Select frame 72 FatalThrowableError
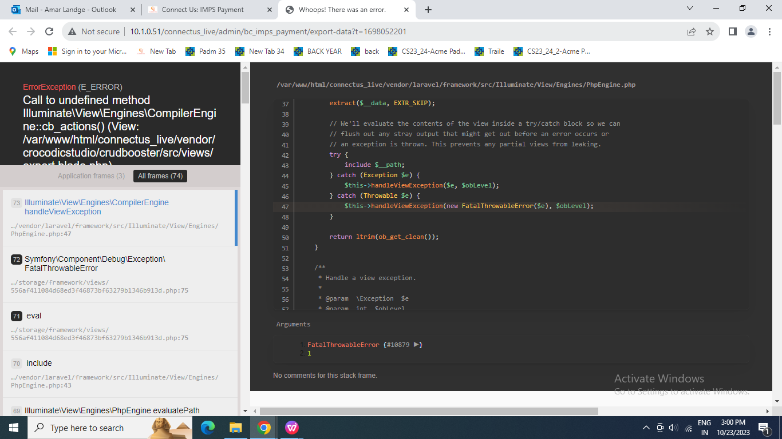This screenshot has height=439, width=782. coord(119,274)
